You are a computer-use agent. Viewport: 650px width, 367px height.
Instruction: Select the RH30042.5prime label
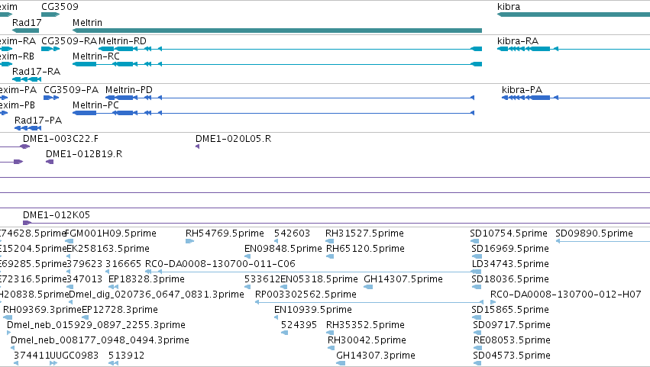[x=367, y=340]
